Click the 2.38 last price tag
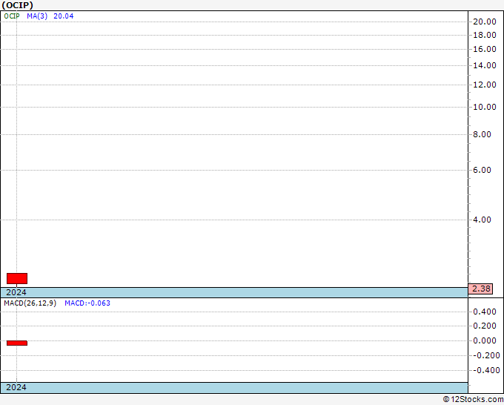Viewport: 504px width, 405px height. (x=480, y=289)
